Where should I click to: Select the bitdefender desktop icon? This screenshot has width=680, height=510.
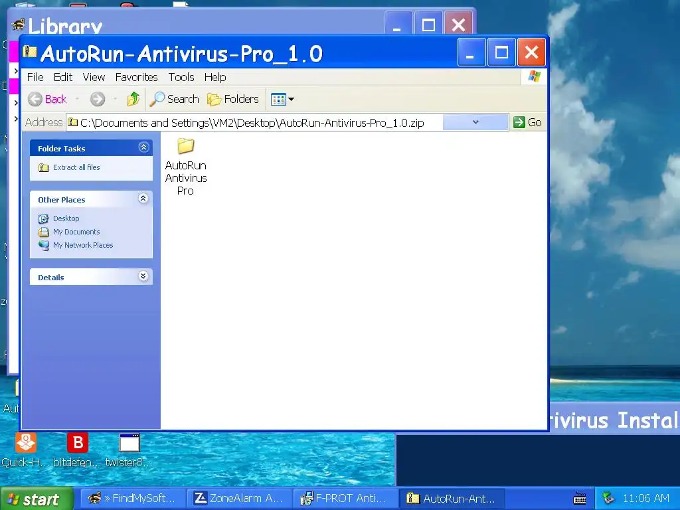(x=77, y=450)
